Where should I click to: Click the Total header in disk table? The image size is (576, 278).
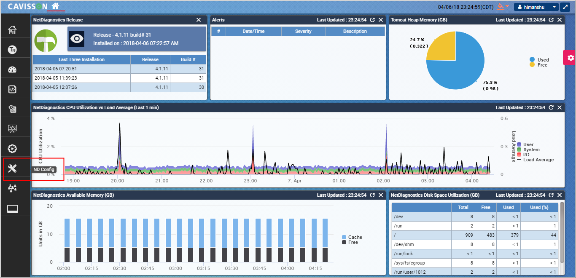point(463,207)
